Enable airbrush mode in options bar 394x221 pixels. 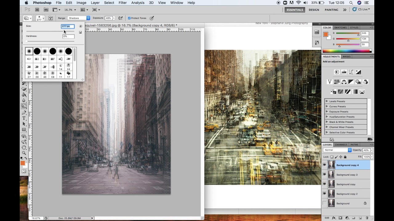pos(121,18)
